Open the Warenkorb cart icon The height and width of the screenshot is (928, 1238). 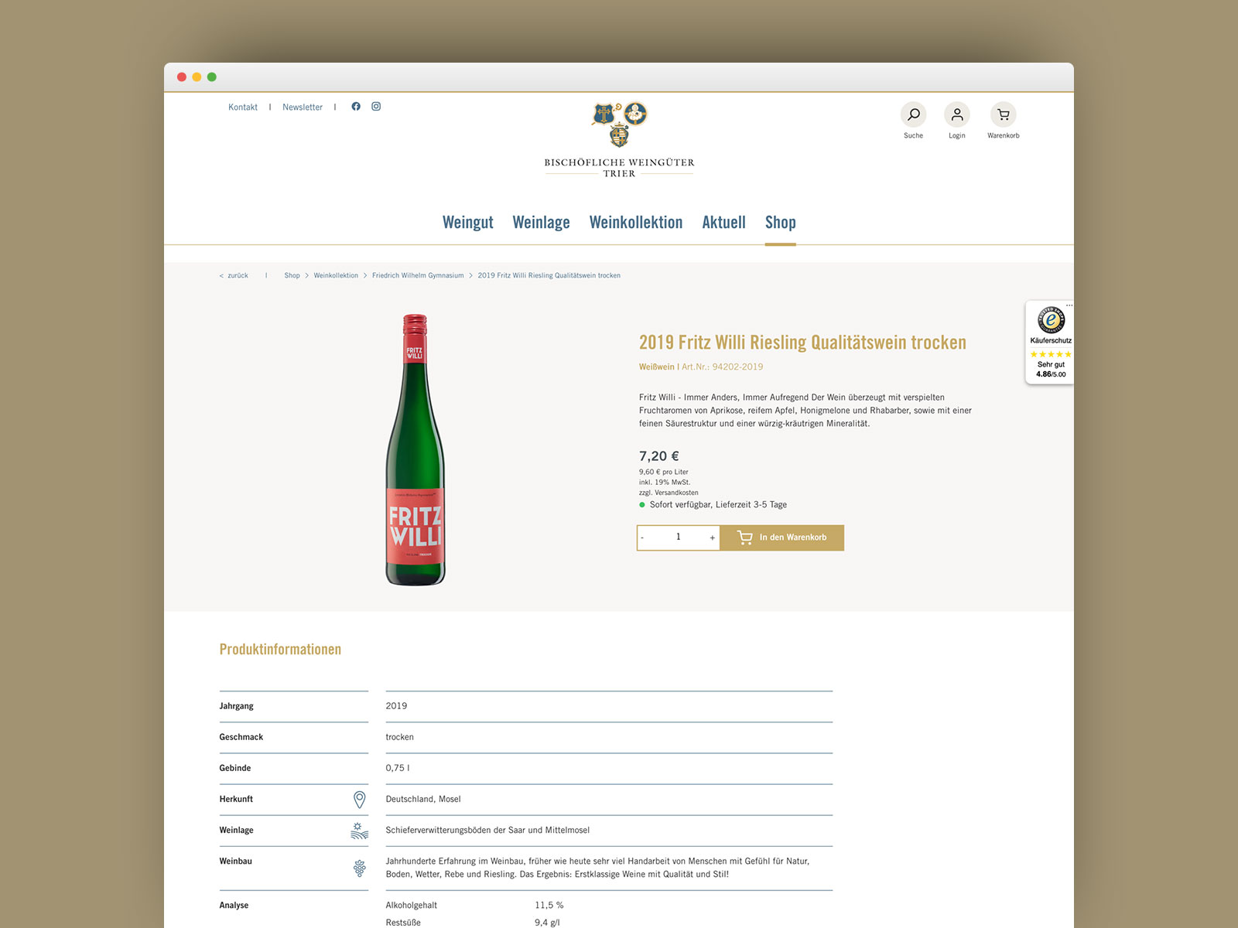click(1004, 114)
